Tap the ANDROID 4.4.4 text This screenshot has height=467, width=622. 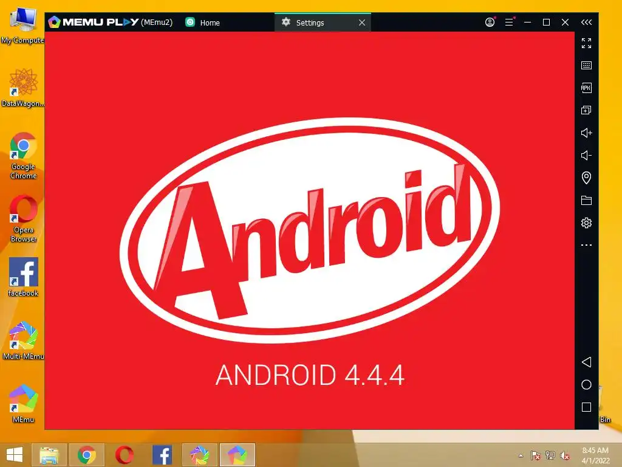[x=310, y=375]
